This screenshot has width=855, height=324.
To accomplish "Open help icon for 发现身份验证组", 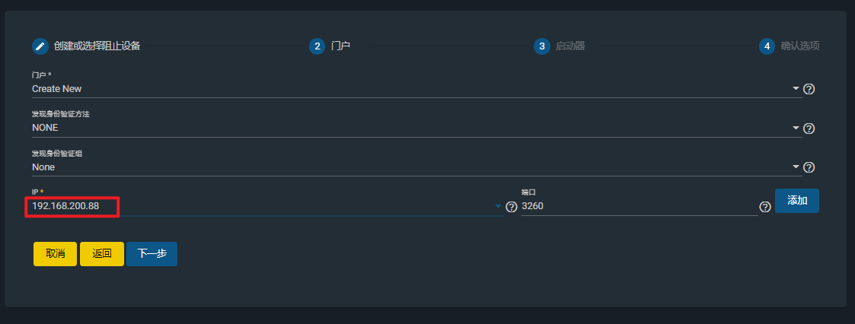I will click(x=809, y=167).
